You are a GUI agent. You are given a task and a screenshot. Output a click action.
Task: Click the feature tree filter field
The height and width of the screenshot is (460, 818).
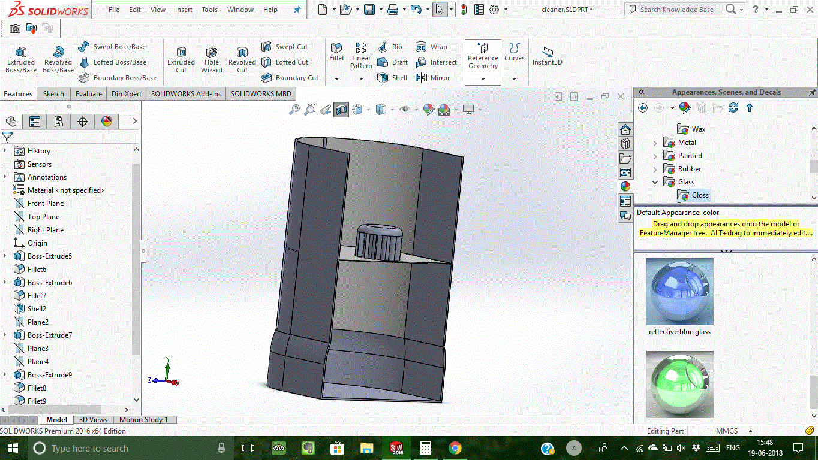click(x=76, y=137)
